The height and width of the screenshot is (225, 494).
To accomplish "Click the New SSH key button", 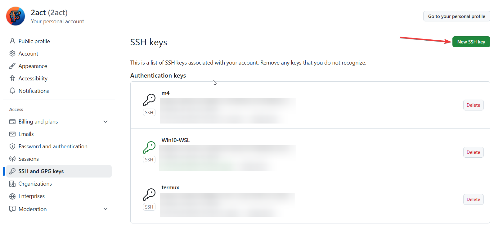I will 471,42.
